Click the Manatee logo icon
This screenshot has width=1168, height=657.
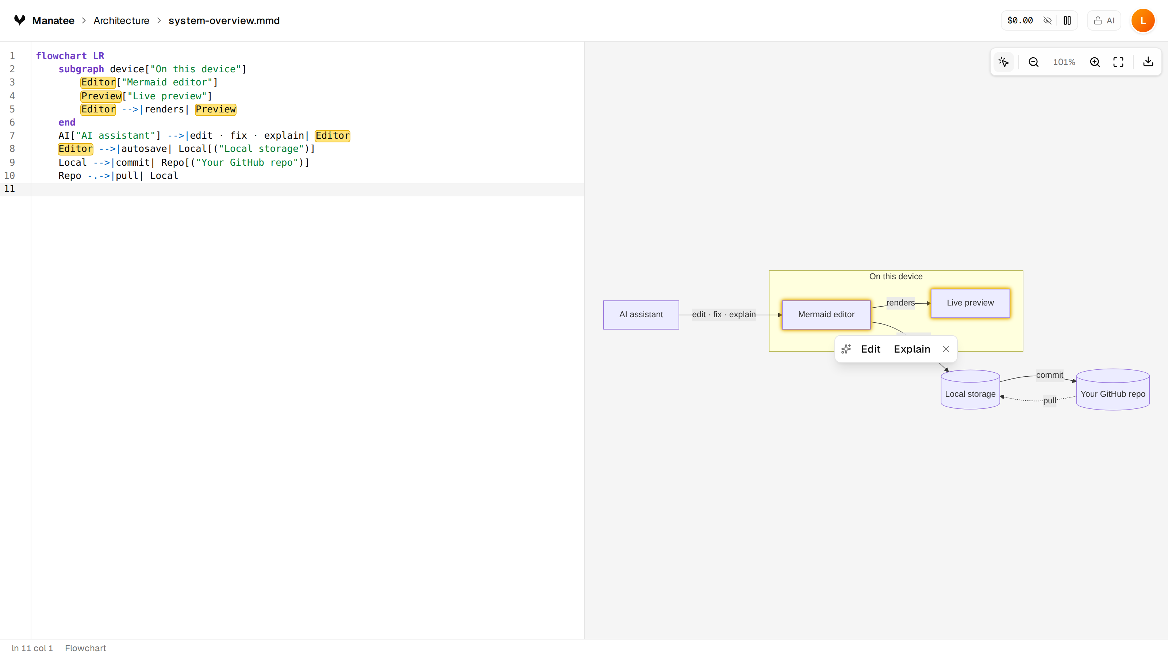pyautogui.click(x=19, y=20)
